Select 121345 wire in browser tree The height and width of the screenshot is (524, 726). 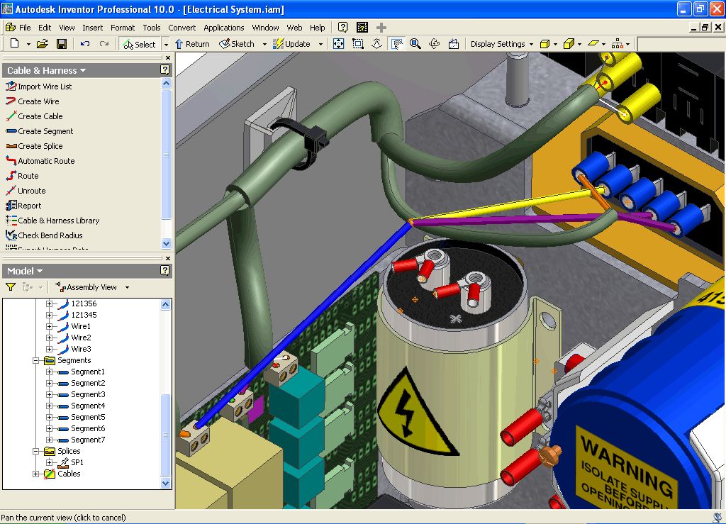point(84,315)
